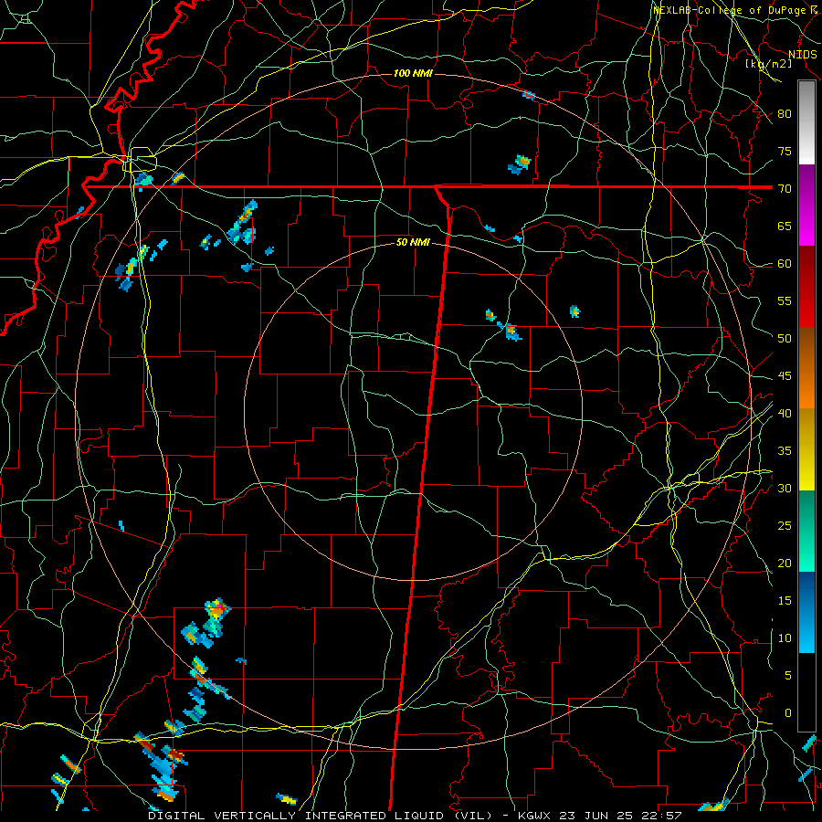Click the green-teal band of the VIL legend
The image size is (822, 822).
[806, 531]
